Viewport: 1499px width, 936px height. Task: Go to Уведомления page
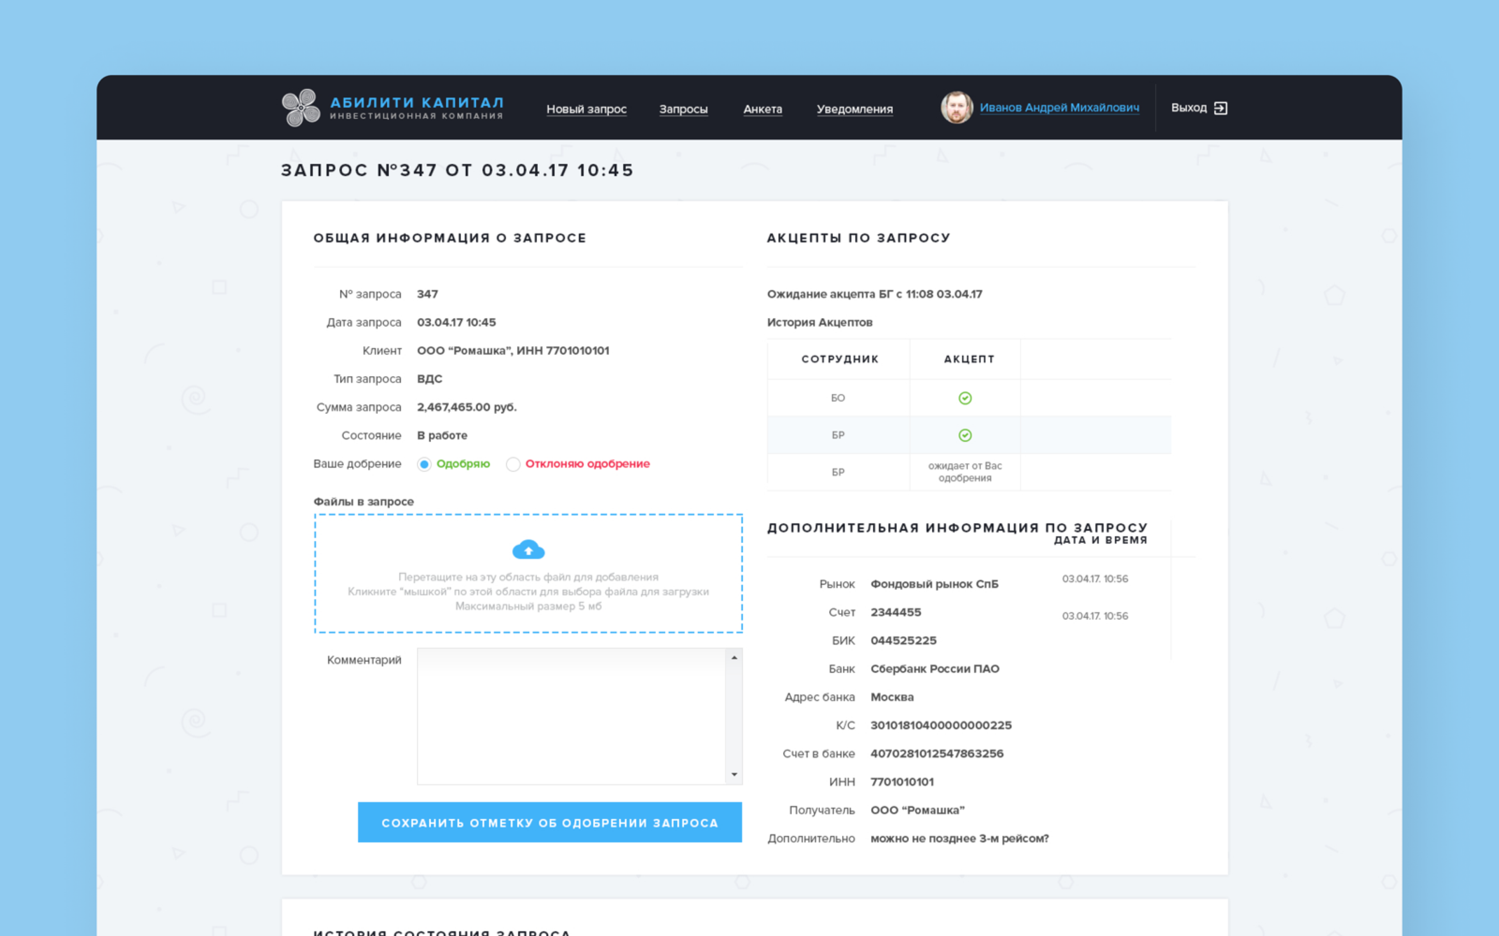[x=855, y=109]
